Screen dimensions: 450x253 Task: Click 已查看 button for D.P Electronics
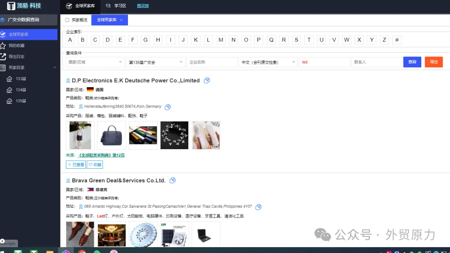point(76,165)
